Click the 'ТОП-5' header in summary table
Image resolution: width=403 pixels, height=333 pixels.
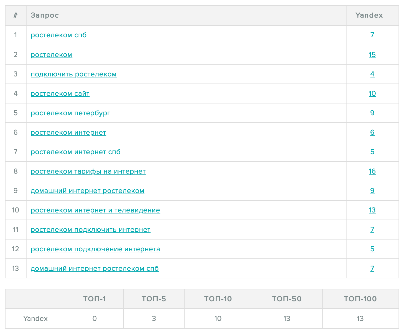tap(154, 299)
